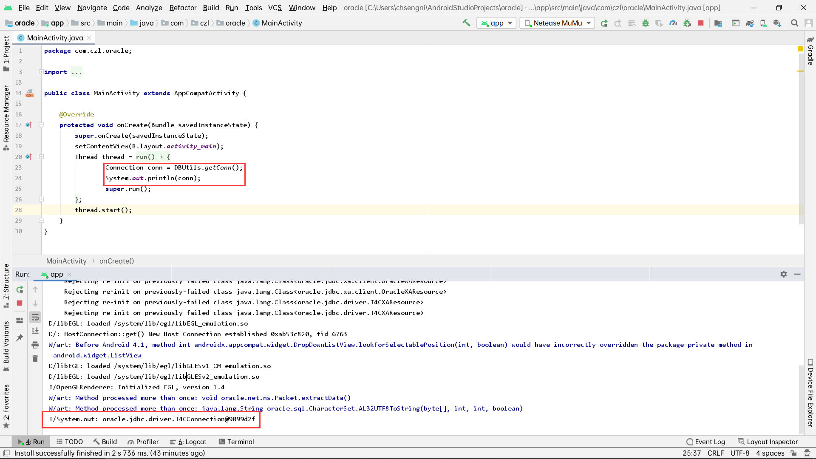This screenshot has width=816, height=459.
Task: Open the app run configuration dropdown
Action: tap(496, 23)
